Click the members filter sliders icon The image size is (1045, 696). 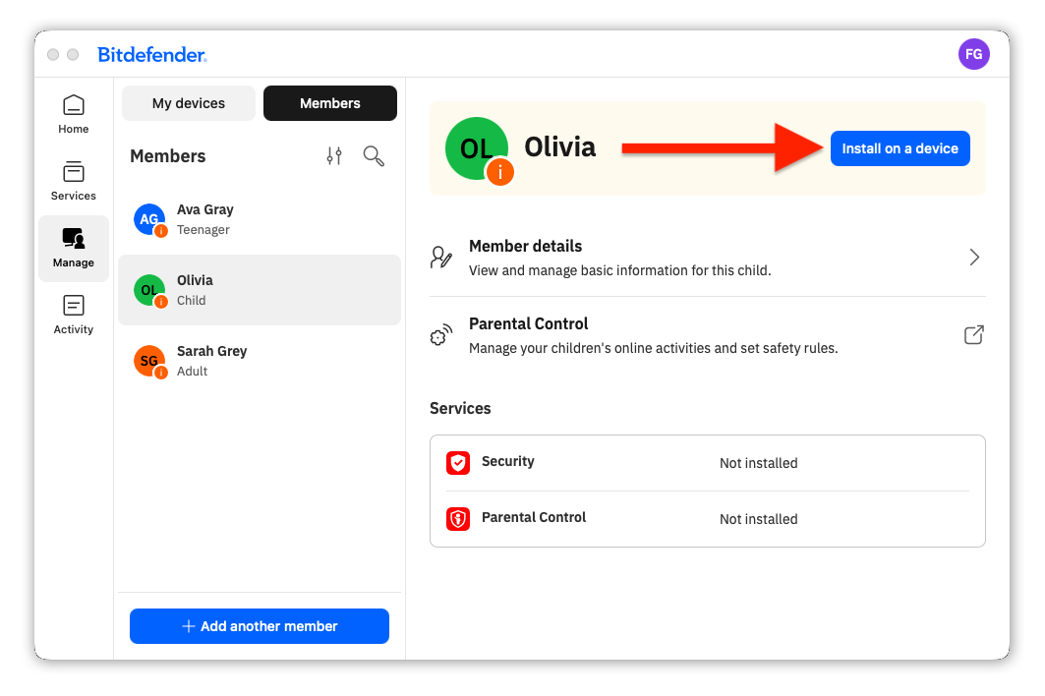point(334,156)
